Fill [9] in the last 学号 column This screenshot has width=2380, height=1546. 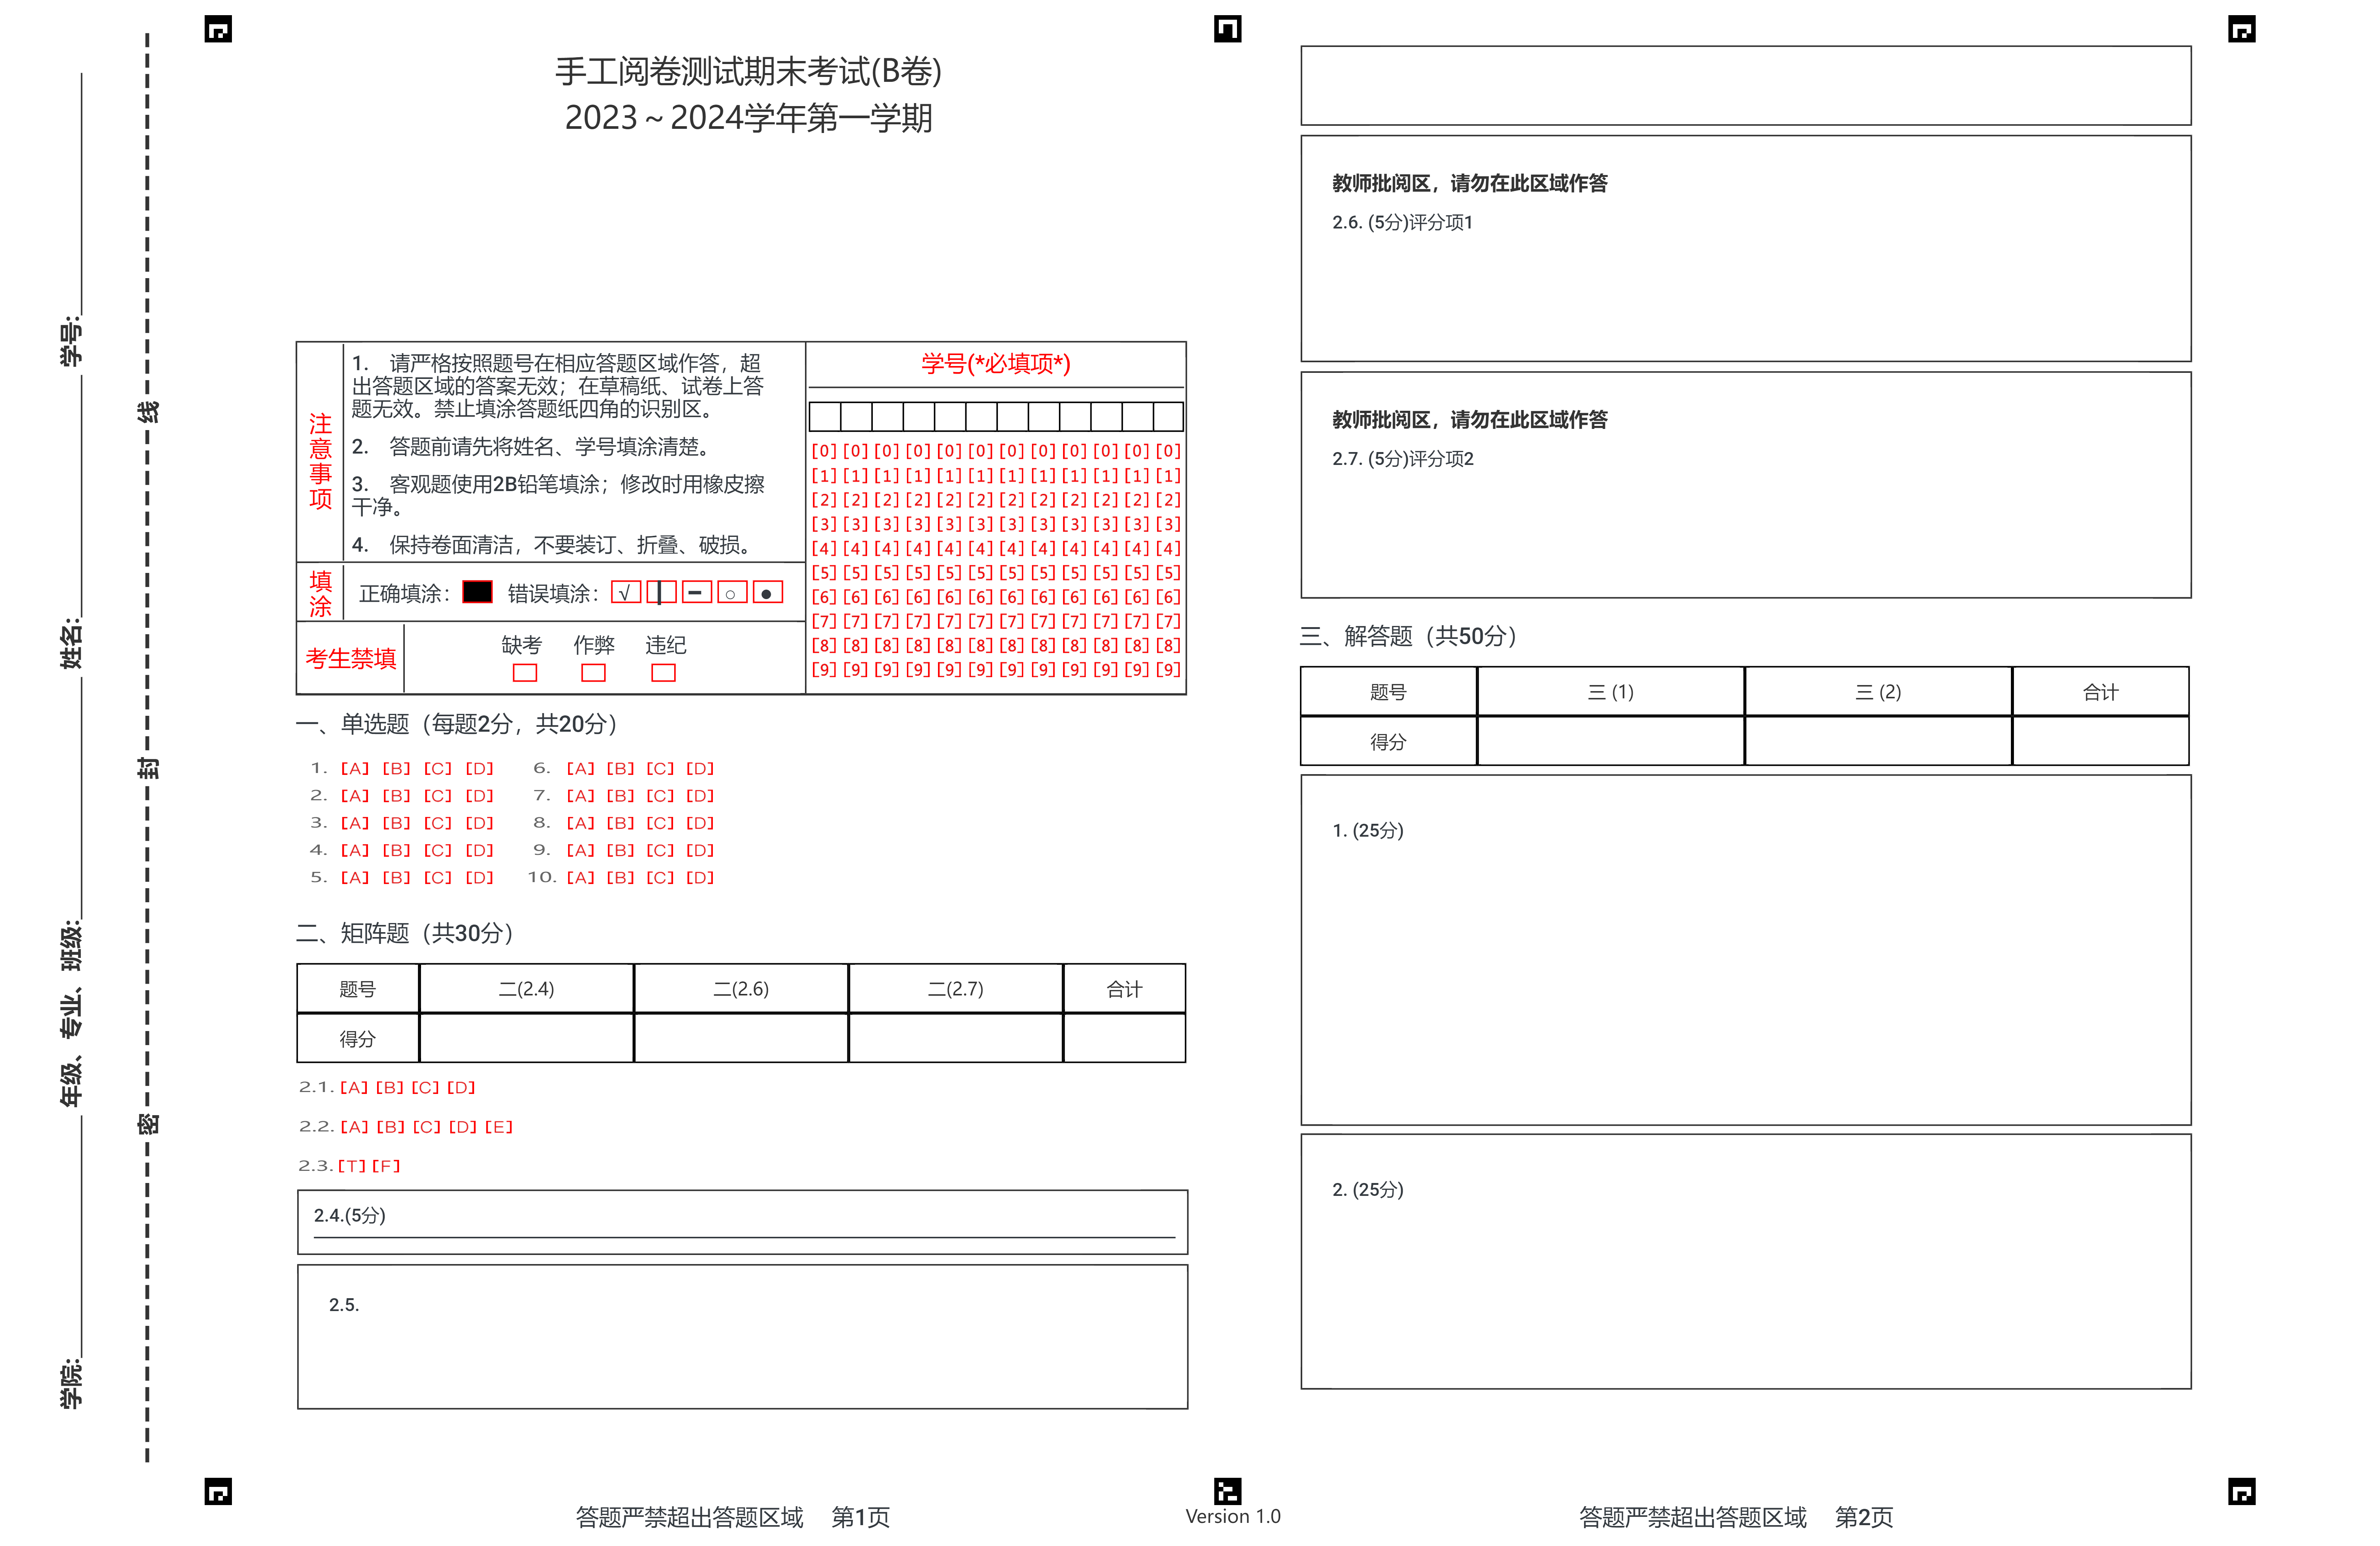pyautogui.click(x=1168, y=670)
